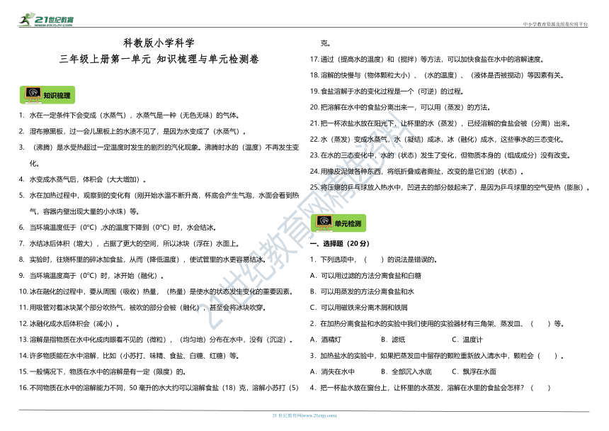Click item 5 about 水在加热过程中
The image size is (609, 431).
coord(159,203)
